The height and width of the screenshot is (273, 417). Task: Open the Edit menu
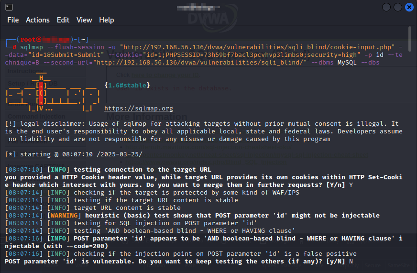pos(63,20)
